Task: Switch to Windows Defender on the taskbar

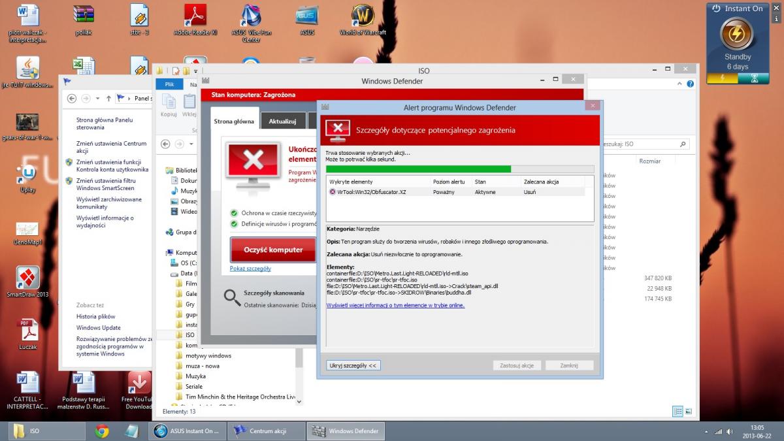Action: point(346,431)
